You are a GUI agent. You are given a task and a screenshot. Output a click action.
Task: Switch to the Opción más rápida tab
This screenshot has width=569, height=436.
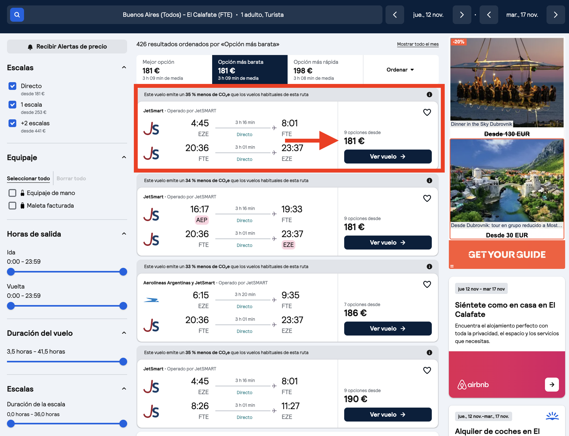(x=325, y=69)
